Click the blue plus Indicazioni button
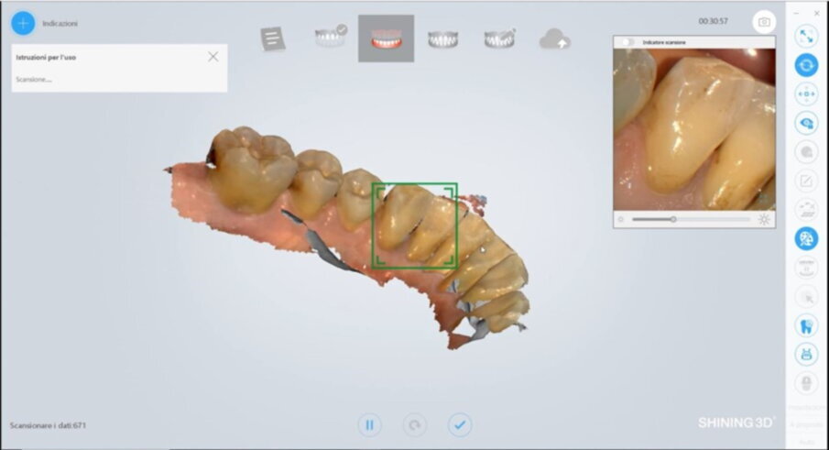 [23, 23]
